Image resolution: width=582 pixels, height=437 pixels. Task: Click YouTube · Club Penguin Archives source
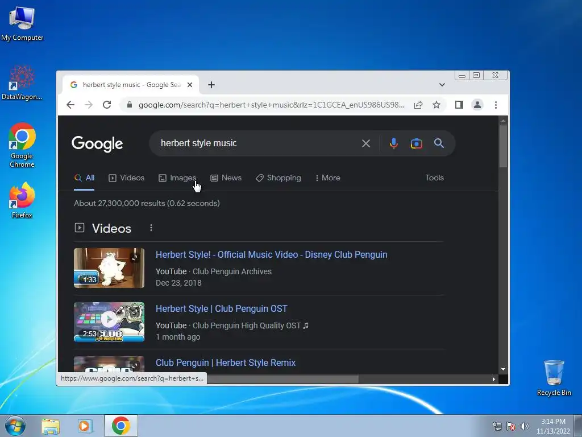click(214, 271)
